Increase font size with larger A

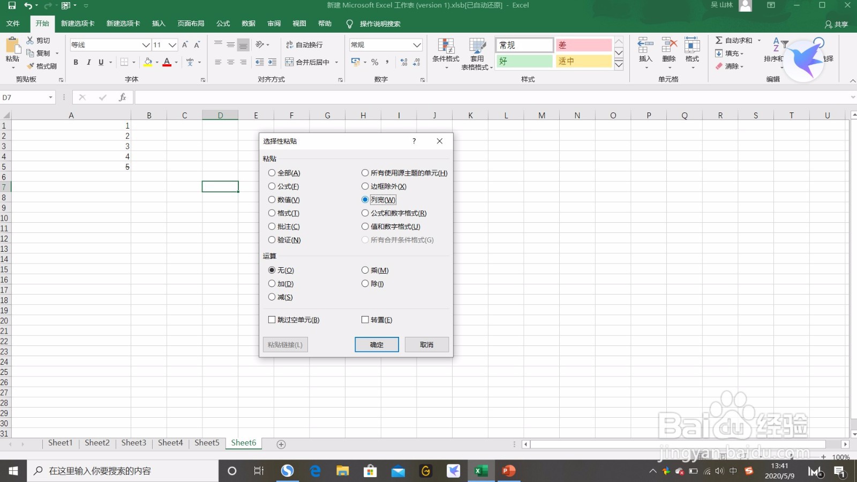[x=185, y=45]
